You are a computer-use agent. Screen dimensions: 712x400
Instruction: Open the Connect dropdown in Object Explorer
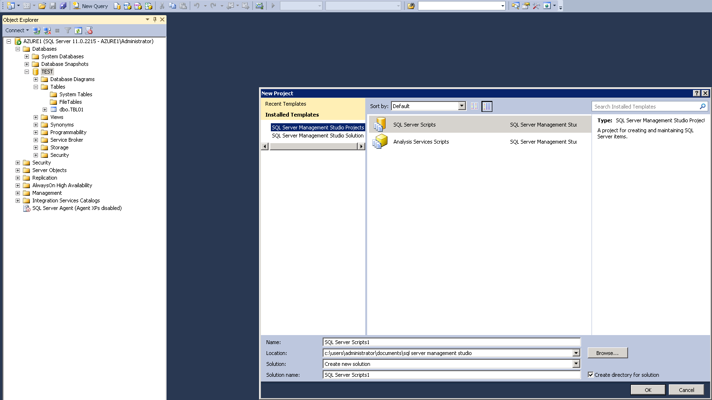click(x=17, y=30)
